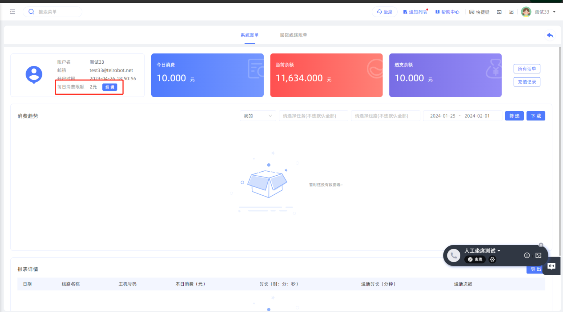
Task: Click the 筛选 filter button
Action: (x=514, y=116)
